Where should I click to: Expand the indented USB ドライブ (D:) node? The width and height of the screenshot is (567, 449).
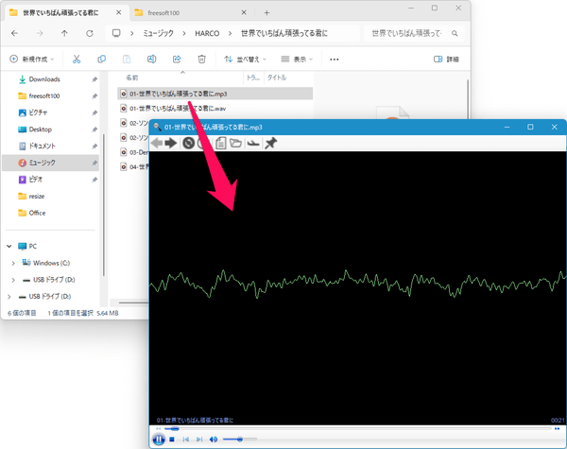pos(13,280)
